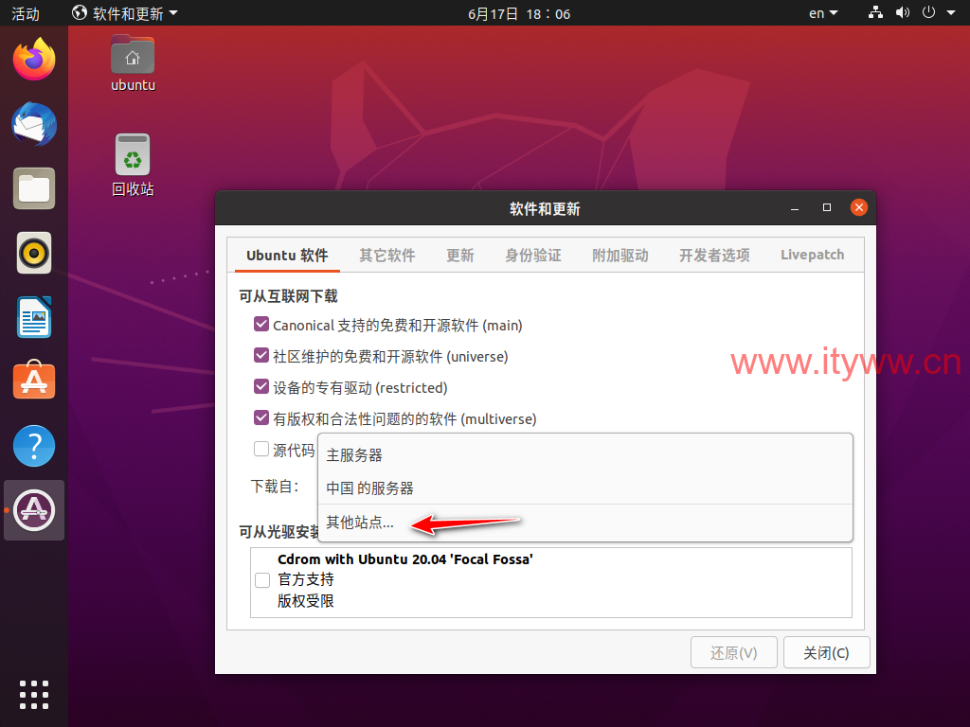Select Software & Updates dock icon
Screen dimensions: 970x727
pyautogui.click(x=34, y=510)
